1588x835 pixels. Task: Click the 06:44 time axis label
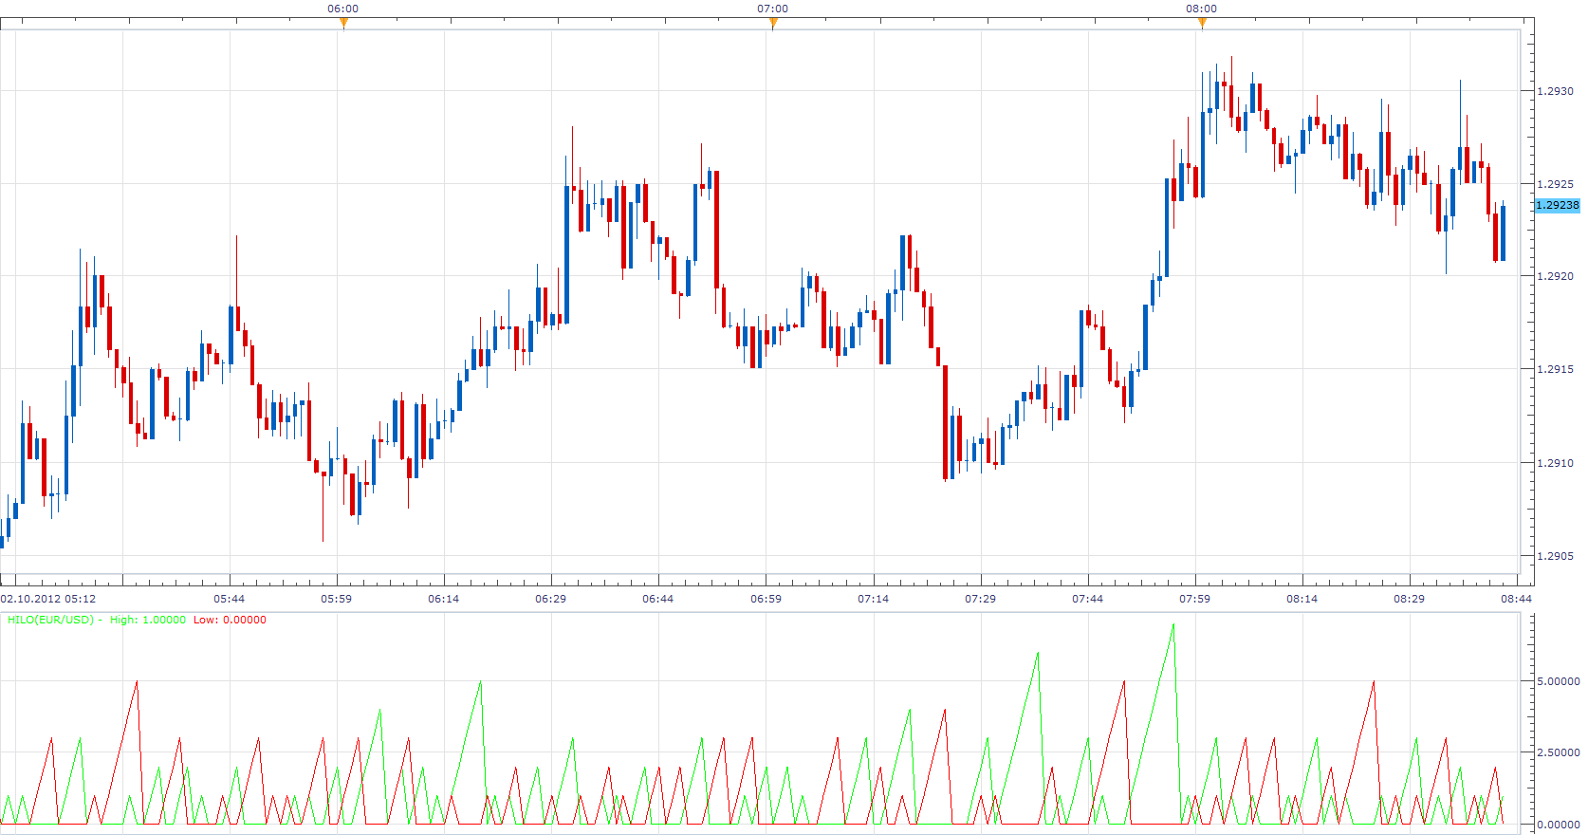pos(657,599)
